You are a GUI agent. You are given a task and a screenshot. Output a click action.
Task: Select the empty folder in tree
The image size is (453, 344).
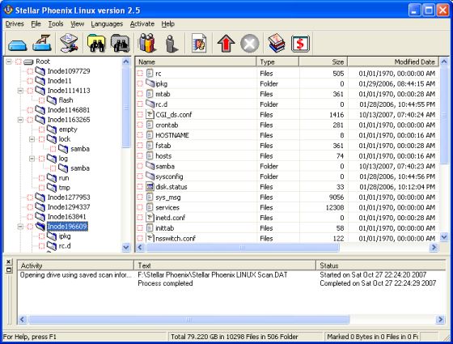[x=68, y=130]
